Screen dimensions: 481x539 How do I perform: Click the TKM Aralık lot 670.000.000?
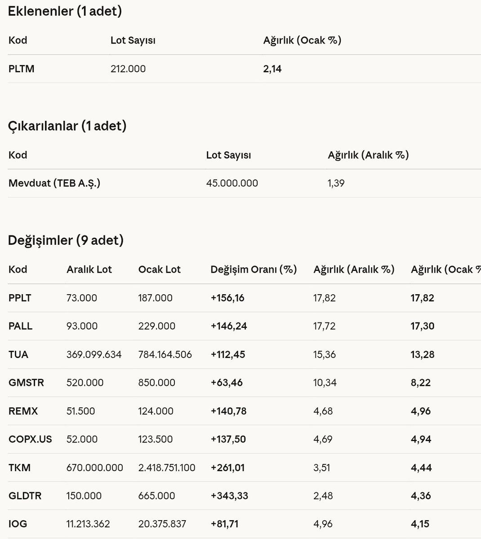coord(95,468)
